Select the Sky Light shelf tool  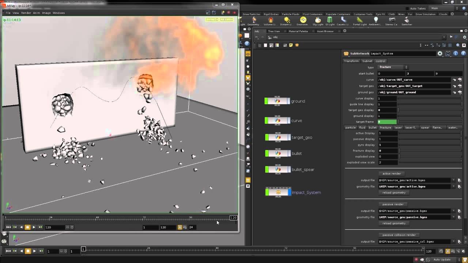tap(318, 21)
